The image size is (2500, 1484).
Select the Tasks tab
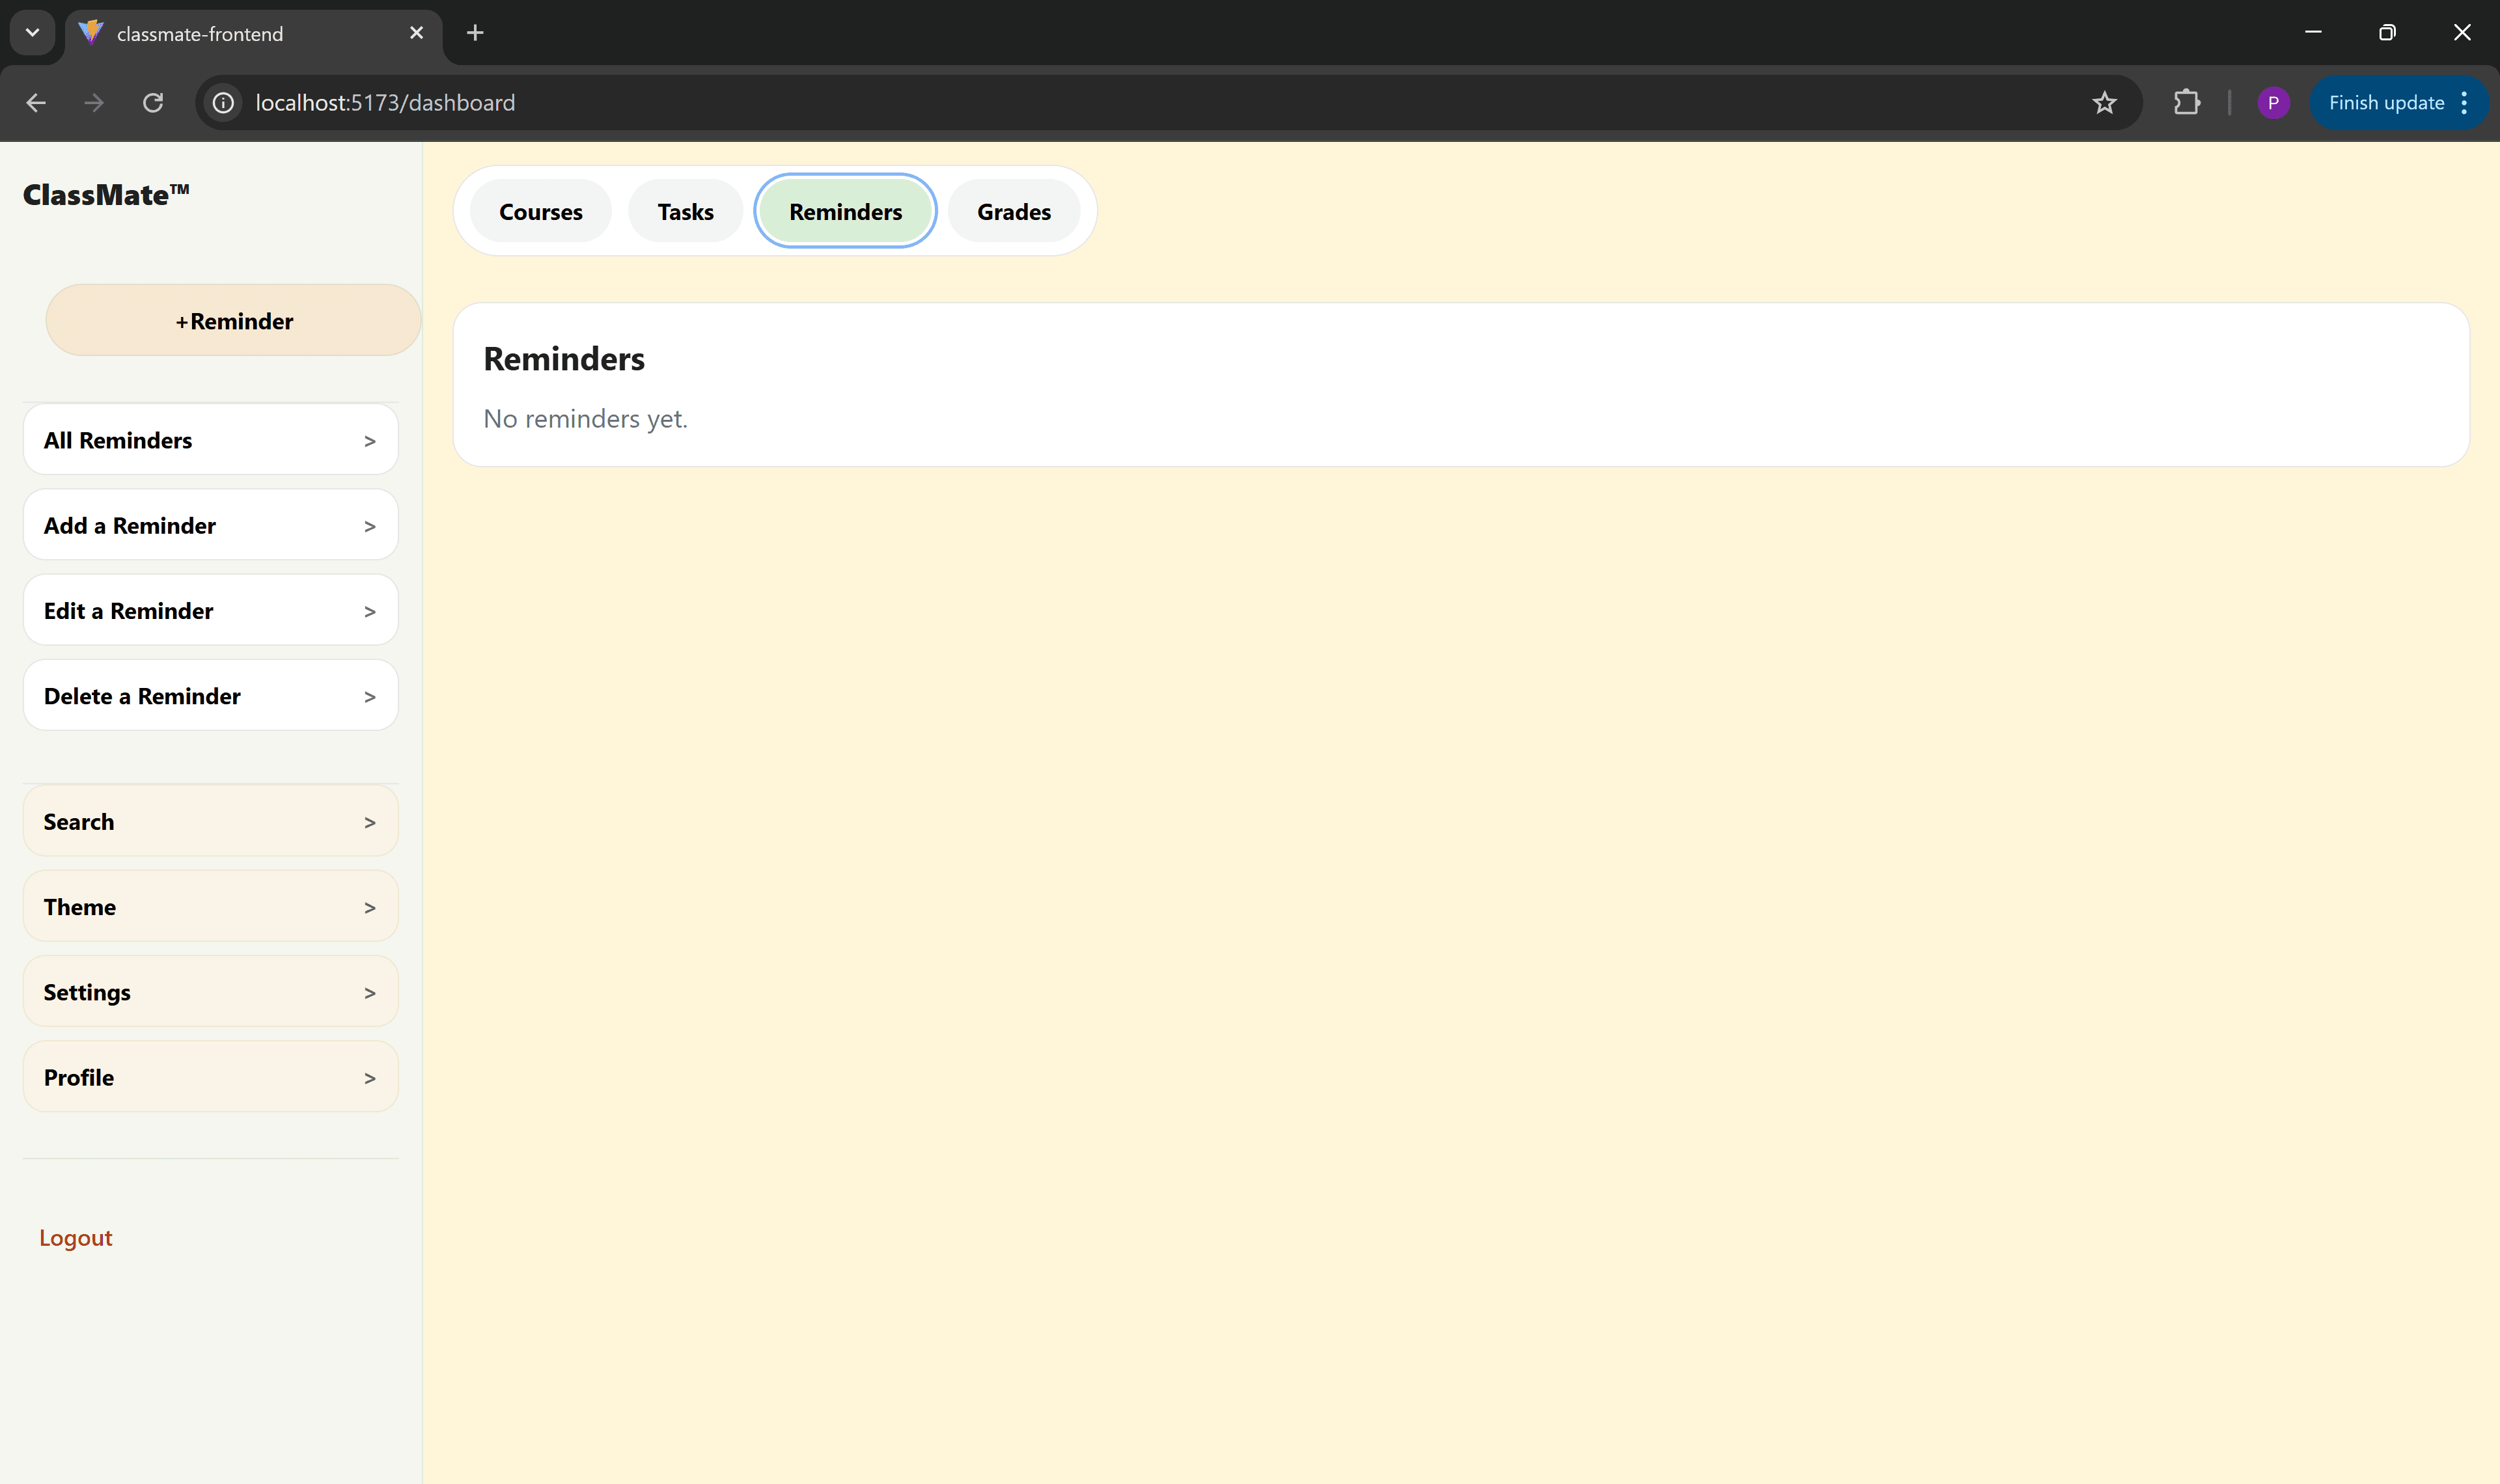pos(685,212)
